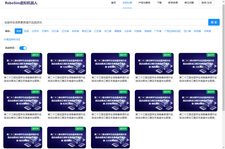Click the page's vertical scrollbar
The width and height of the screenshot is (225, 149).
coord(223,64)
